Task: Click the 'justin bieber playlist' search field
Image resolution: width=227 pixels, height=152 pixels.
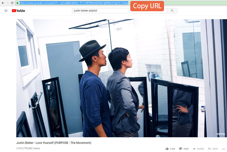Action: (119, 11)
